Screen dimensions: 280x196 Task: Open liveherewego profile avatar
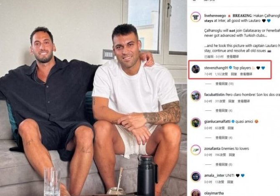pos(196,17)
